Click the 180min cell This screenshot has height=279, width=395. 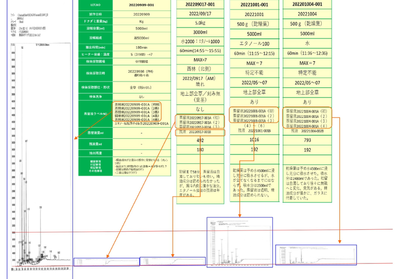[x=142, y=47]
